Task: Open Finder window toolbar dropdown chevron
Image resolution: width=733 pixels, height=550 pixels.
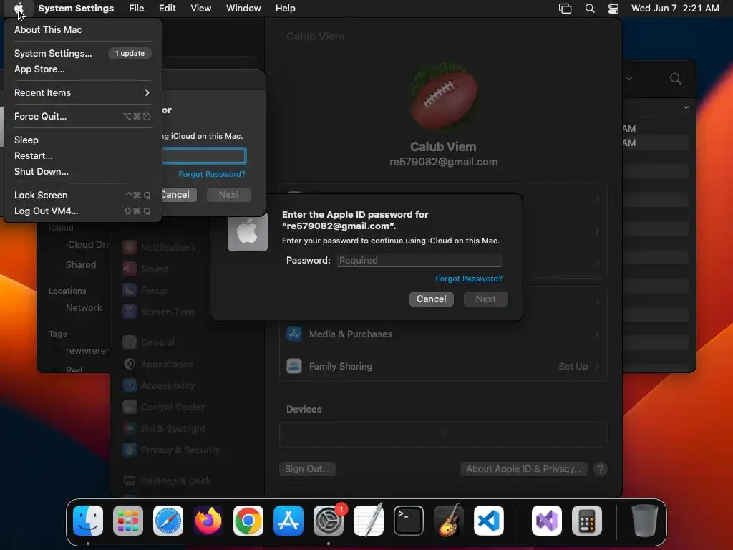Action: pos(629,79)
